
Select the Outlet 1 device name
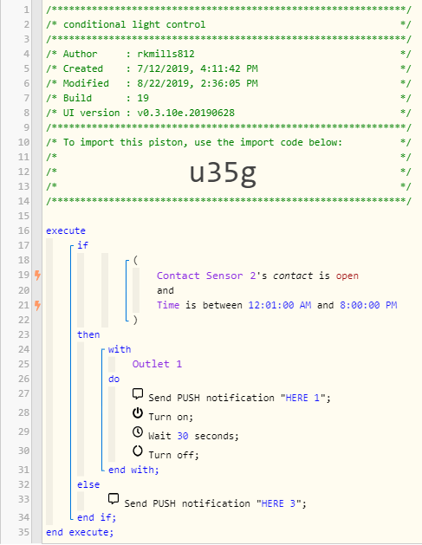click(x=157, y=364)
